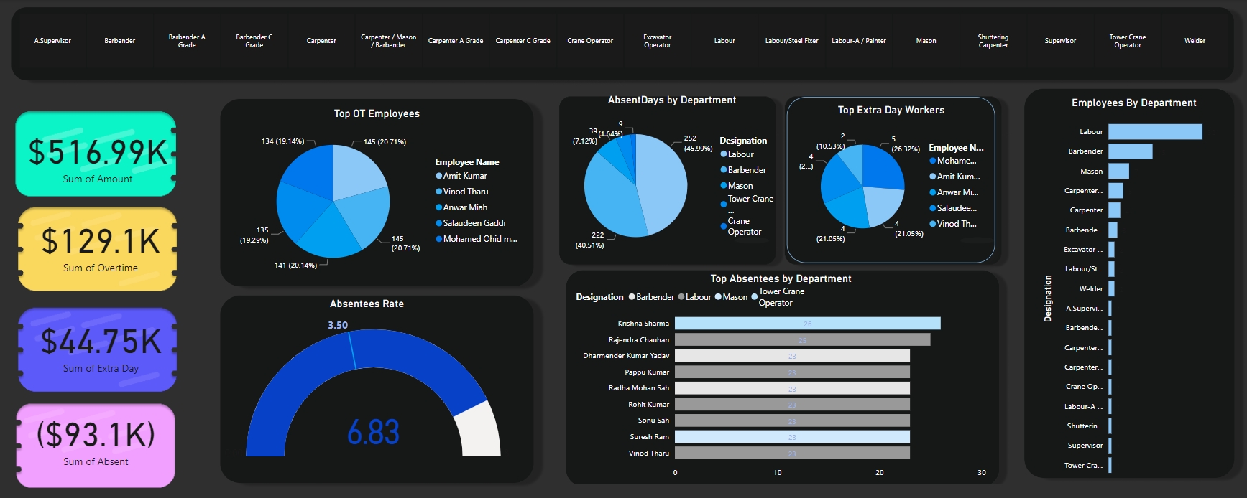Toggle the Excavator Operator slicer tile

657,41
